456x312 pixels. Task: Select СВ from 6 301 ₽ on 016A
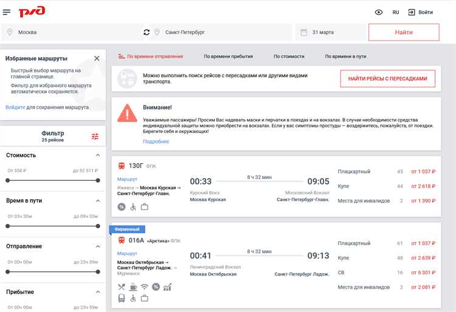[387, 273]
